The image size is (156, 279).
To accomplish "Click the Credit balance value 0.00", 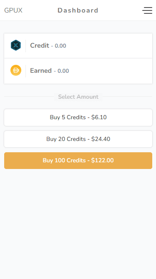I will [60, 46].
